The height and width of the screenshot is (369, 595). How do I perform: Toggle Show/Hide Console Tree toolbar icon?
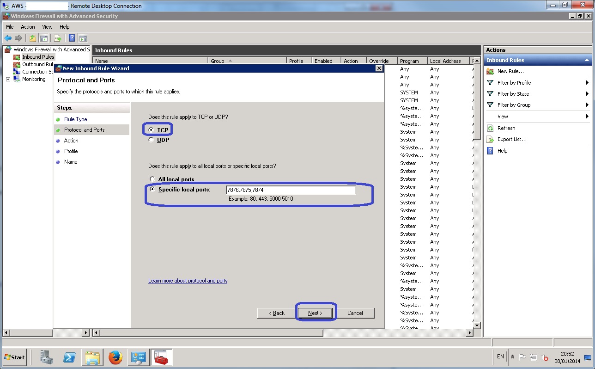[x=44, y=38]
